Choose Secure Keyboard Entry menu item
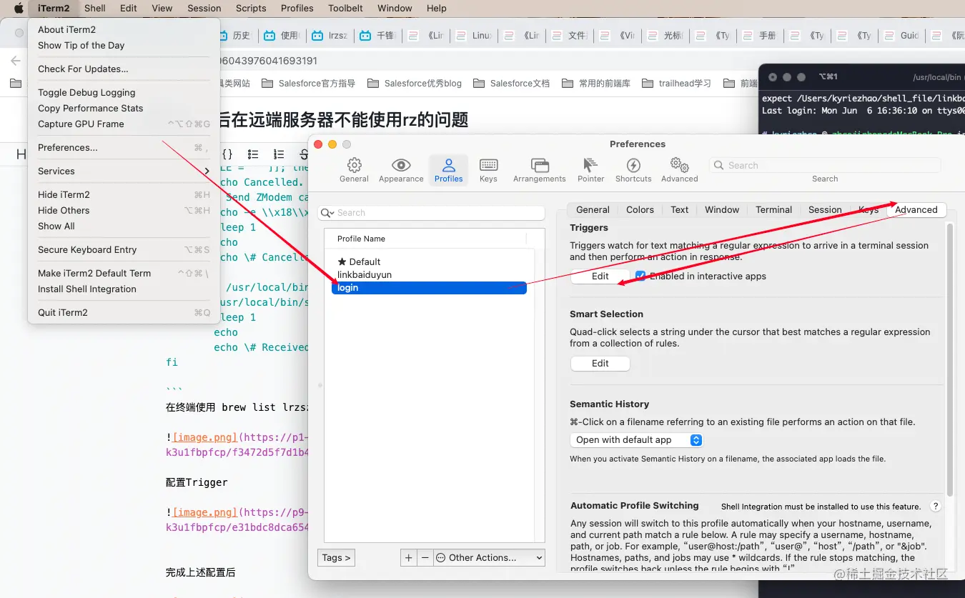 point(124,249)
